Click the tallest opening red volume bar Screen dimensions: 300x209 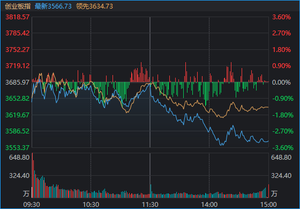32,175
